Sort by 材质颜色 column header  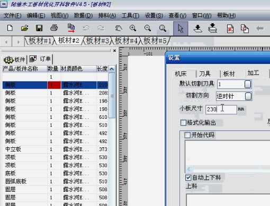point(78,69)
